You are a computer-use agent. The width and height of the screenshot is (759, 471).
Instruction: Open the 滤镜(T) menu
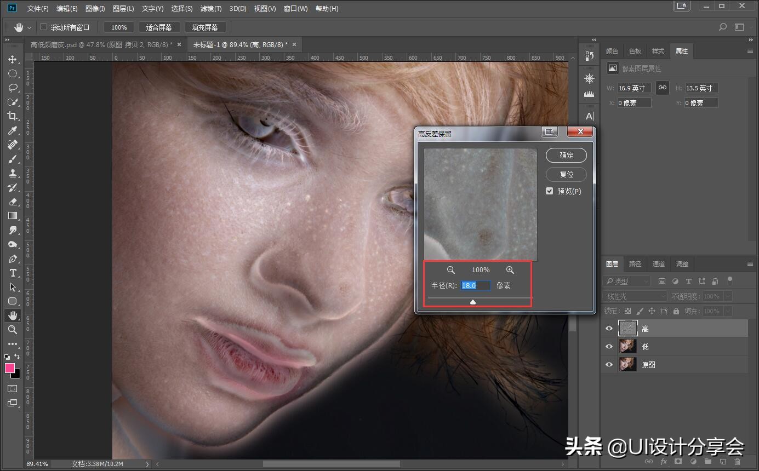[x=211, y=9]
